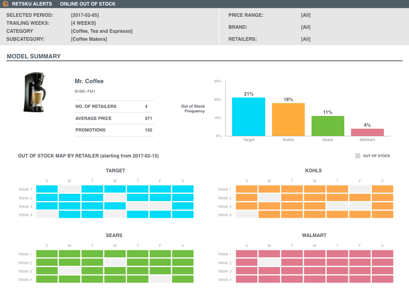Screen dimensions: 409x307
Task: Open the subcategory filter [Coffee Makers]
Action: tap(89, 39)
